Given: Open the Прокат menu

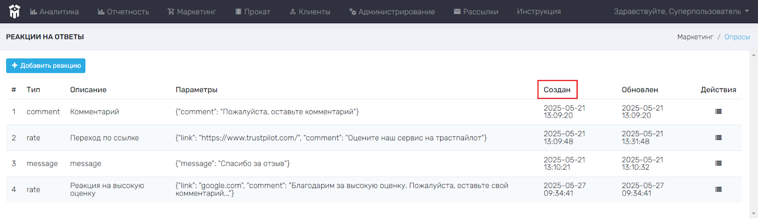Looking at the screenshot, I should coord(253,11).
